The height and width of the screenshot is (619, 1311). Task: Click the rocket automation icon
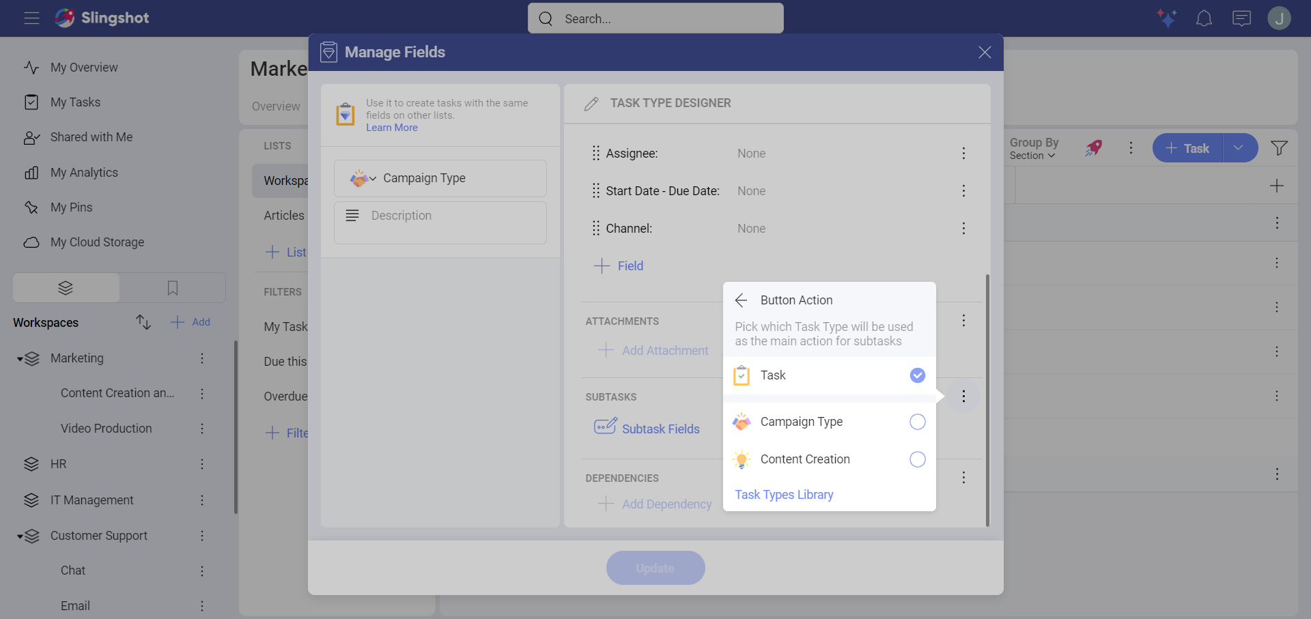coord(1094,148)
